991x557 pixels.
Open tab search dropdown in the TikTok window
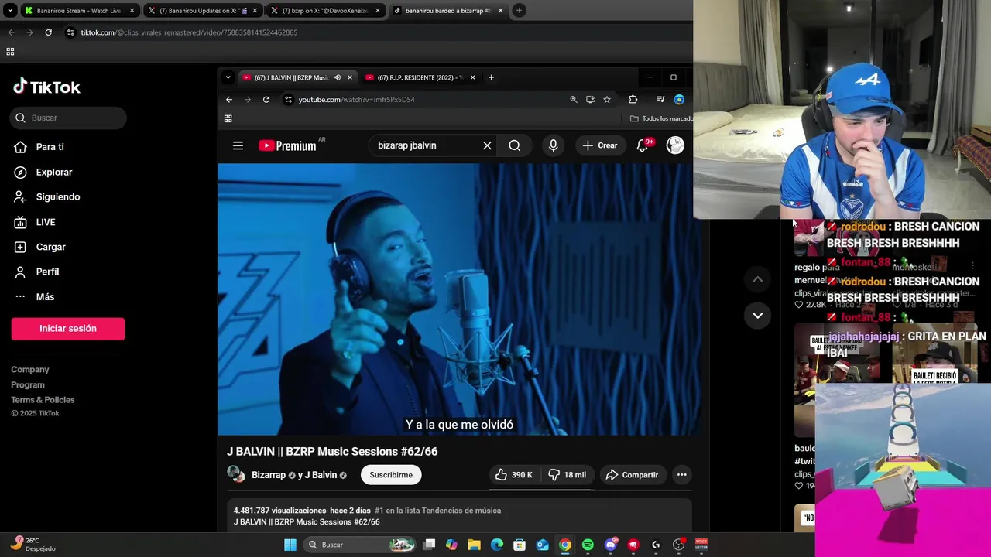click(x=10, y=11)
